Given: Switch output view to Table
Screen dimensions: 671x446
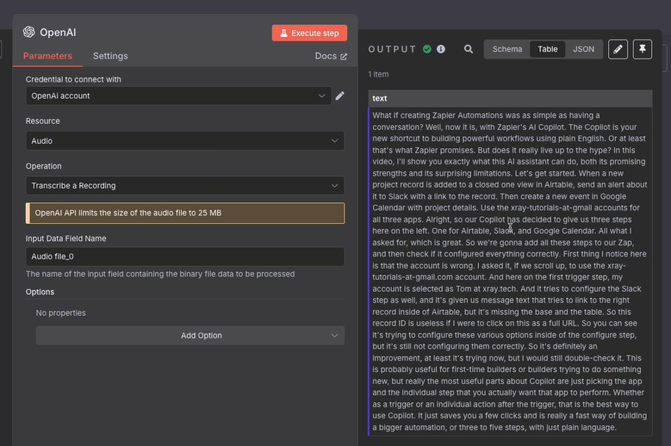Looking at the screenshot, I should tap(547, 49).
